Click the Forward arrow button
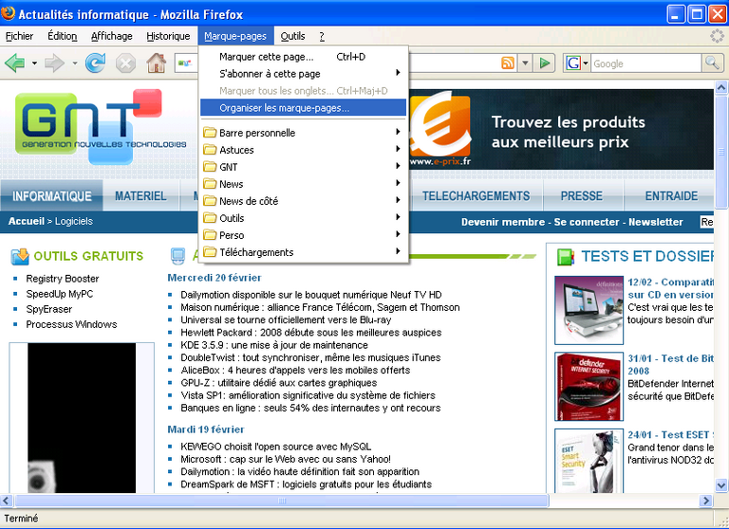The image size is (729, 529). click(x=54, y=63)
